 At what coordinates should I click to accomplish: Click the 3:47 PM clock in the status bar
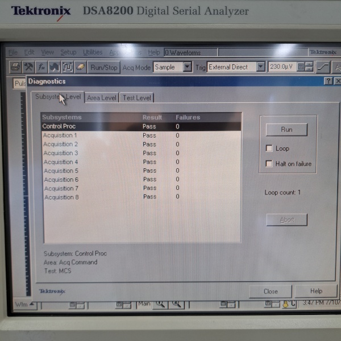coord(322,303)
